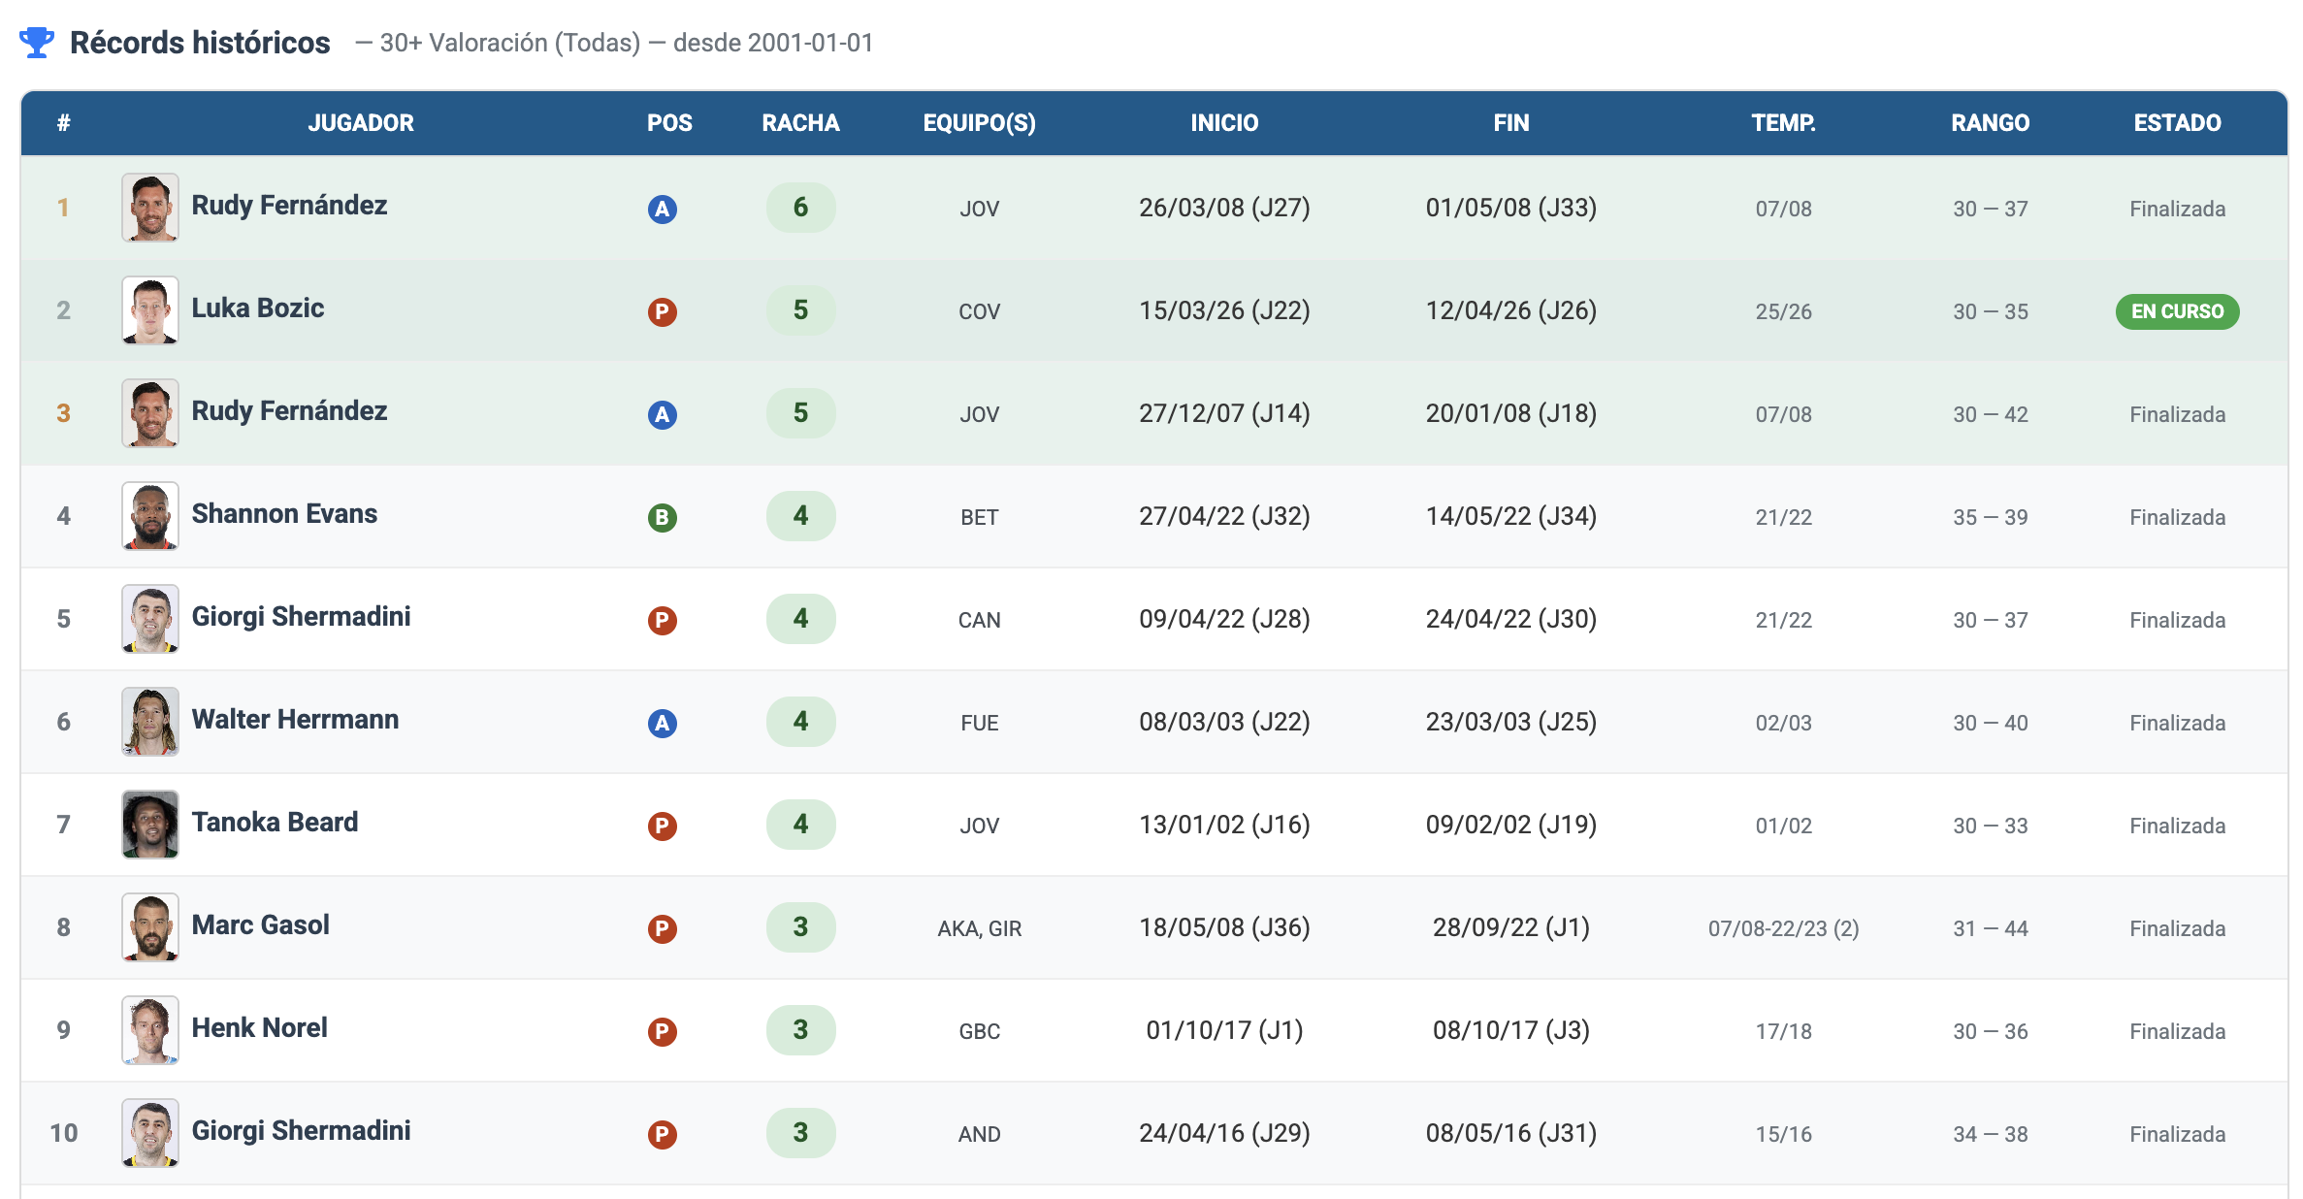Image resolution: width=2303 pixels, height=1199 pixels.
Task: Click Tanoka Beard's P position badge
Action: [662, 826]
